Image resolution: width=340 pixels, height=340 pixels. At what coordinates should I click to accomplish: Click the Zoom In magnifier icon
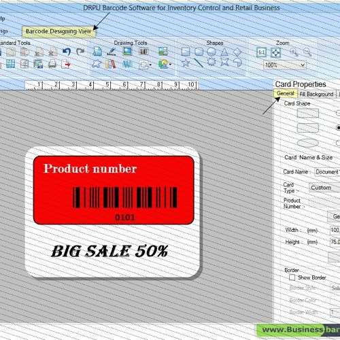click(294, 52)
